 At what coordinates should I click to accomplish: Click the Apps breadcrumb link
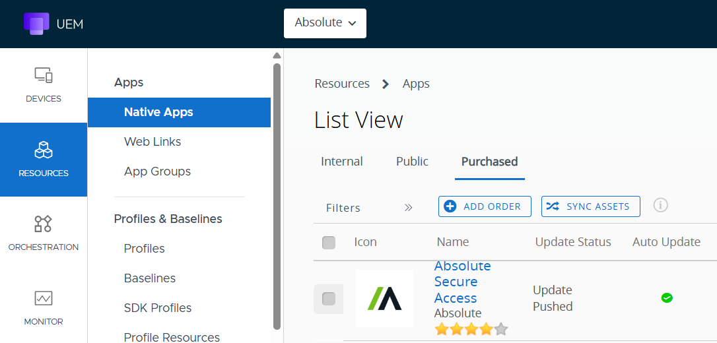[416, 84]
